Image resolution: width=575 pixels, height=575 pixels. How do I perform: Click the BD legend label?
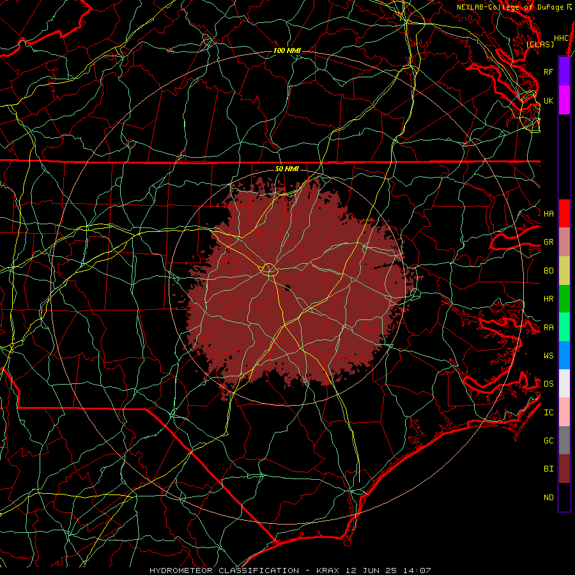coord(548,271)
